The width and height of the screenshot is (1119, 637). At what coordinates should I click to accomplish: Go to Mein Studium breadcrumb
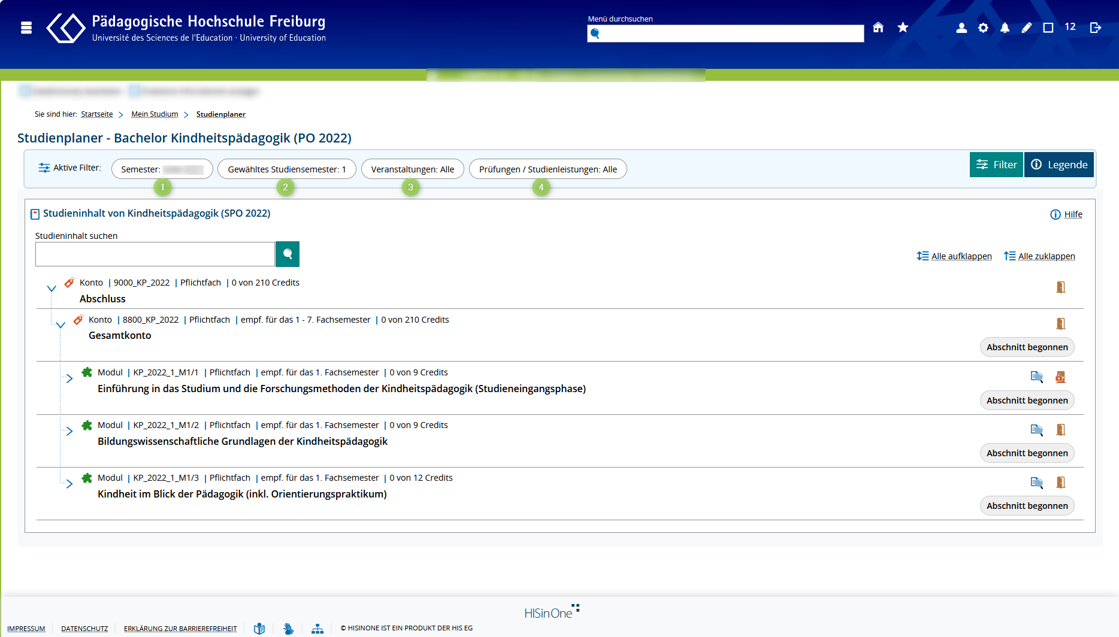point(155,114)
